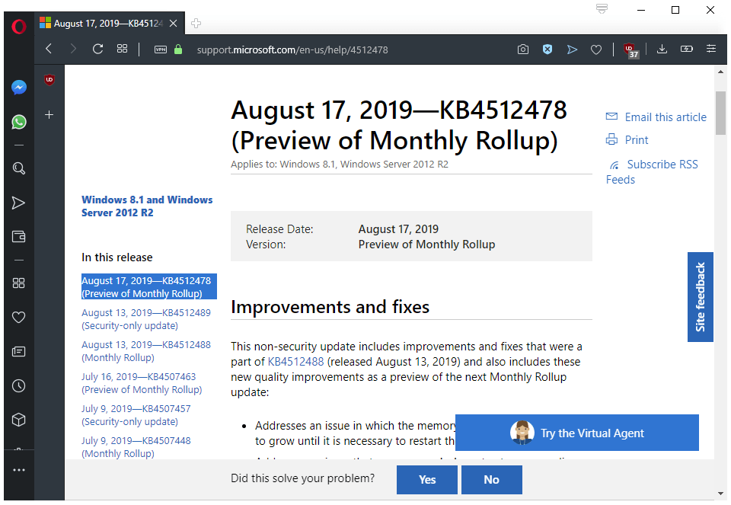Image resolution: width=731 pixels, height=505 pixels.
Task: Open July 9, 2019—KB4507448 Monthly Rollup entry
Action: click(x=136, y=446)
